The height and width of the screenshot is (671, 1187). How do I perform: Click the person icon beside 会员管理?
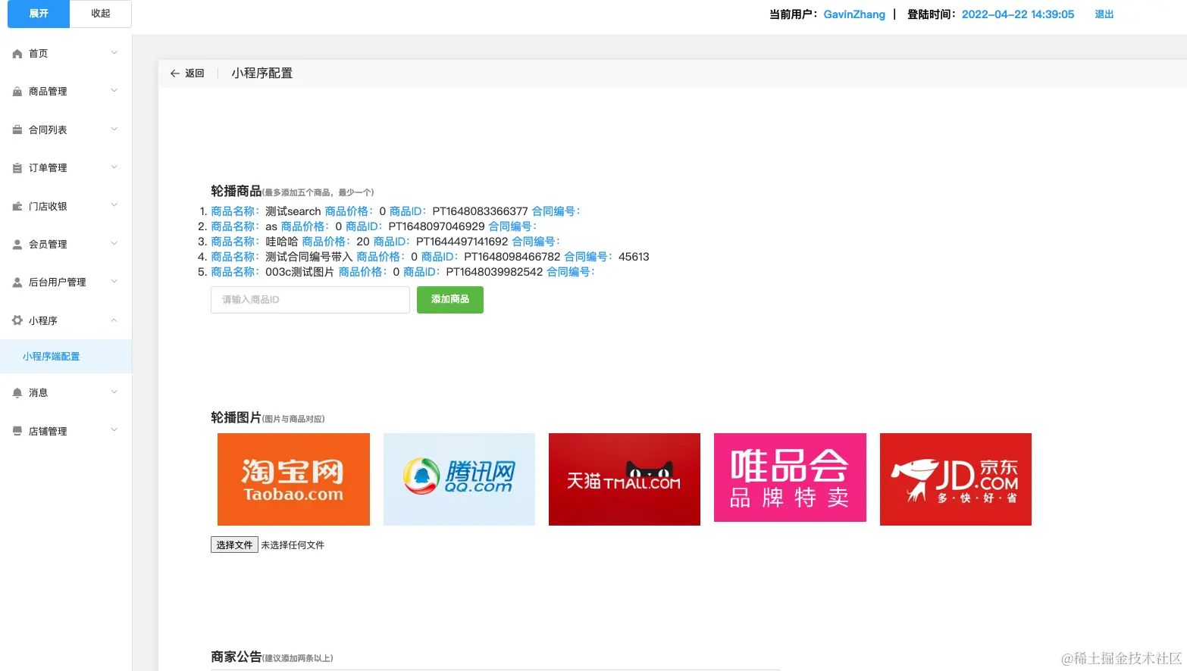pos(17,245)
